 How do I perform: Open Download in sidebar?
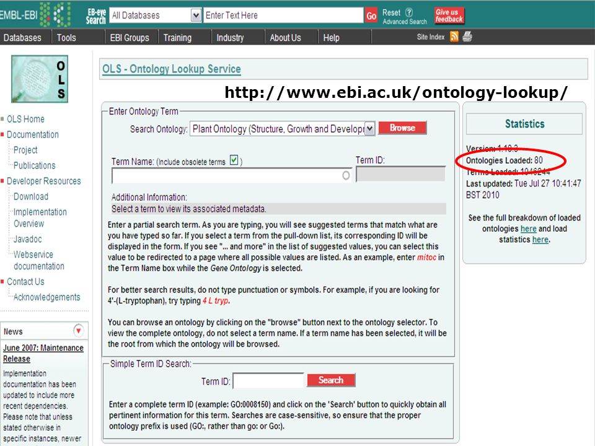coord(31,196)
